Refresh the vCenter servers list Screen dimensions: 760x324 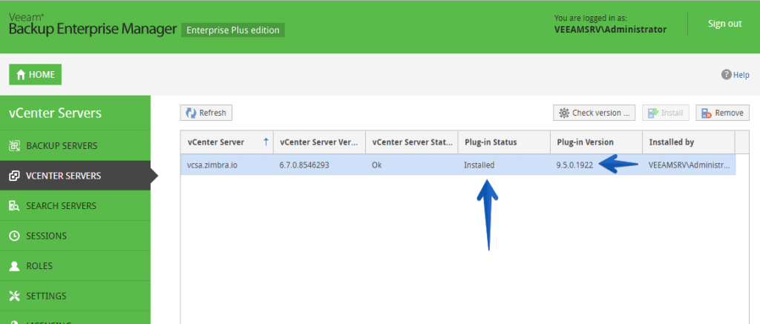pyautogui.click(x=206, y=113)
